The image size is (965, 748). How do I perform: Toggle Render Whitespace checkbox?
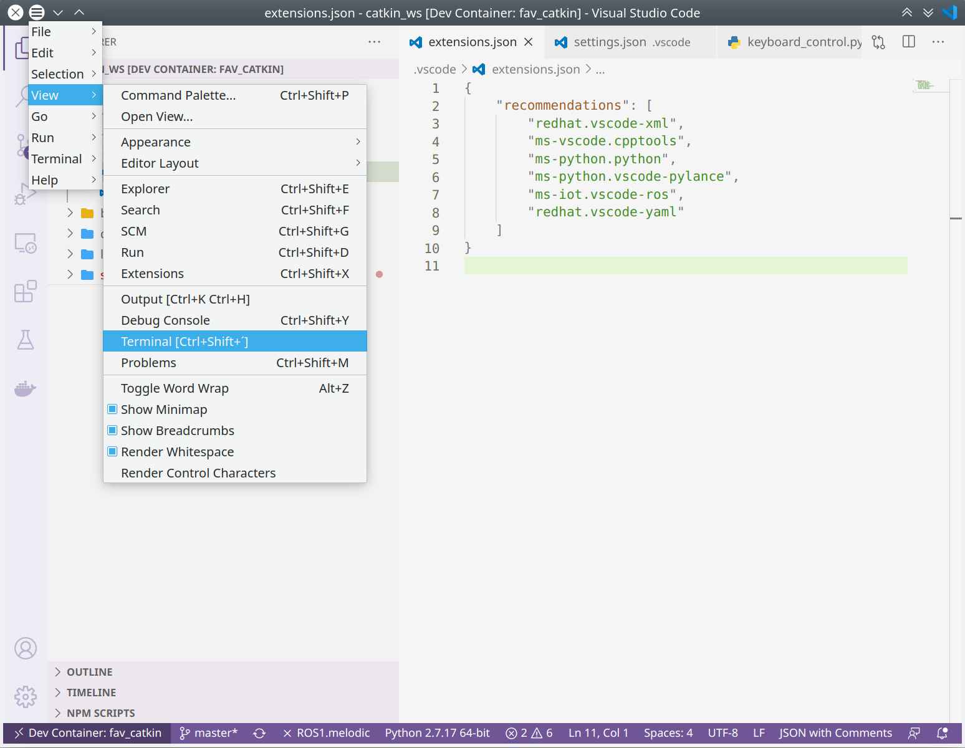coord(112,452)
